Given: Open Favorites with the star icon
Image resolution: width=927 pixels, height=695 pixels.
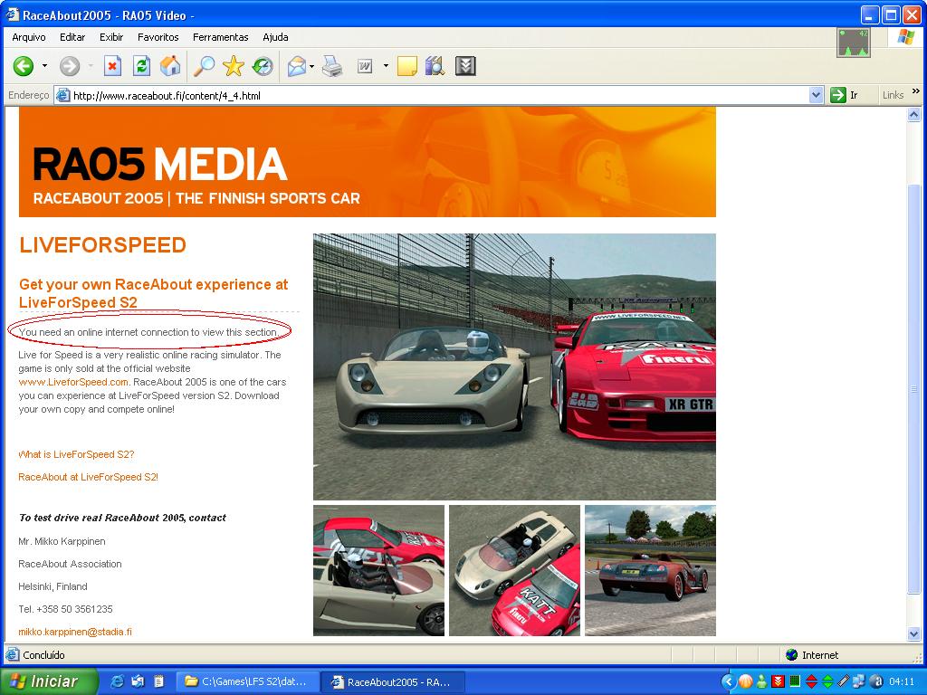Looking at the screenshot, I should point(234,66).
